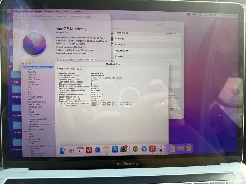Collapse the 'Программное обеспечение' sidebar section

click(x=25, y=146)
